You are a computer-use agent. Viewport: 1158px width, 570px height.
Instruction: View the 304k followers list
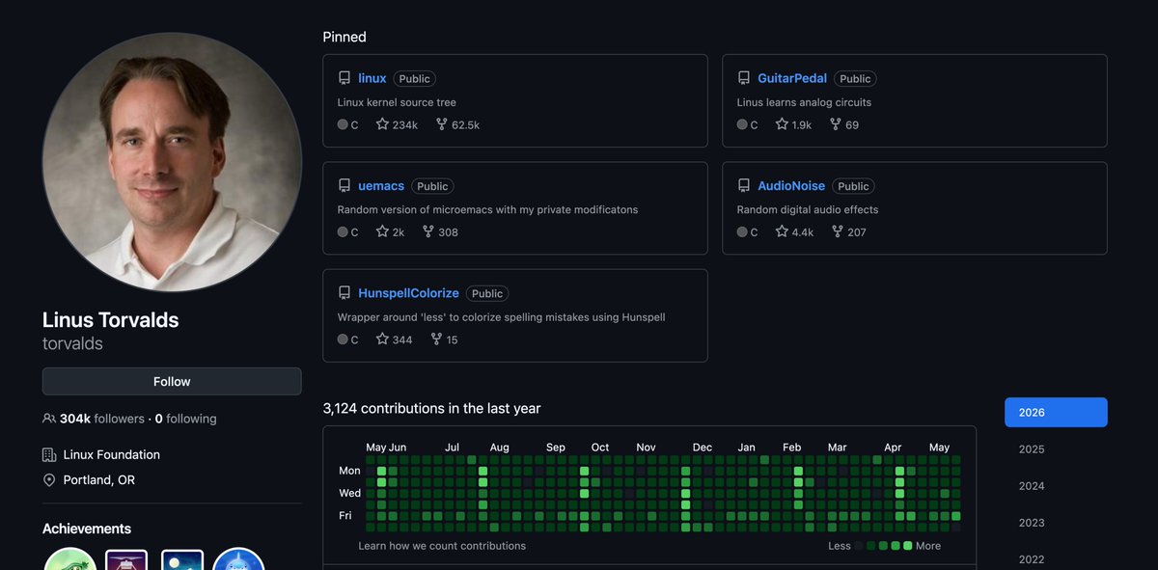click(102, 419)
